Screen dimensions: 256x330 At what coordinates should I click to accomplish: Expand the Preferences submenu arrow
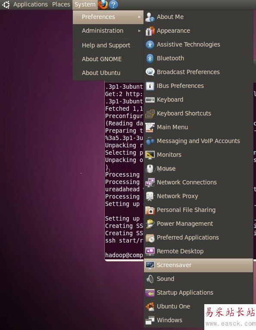click(139, 17)
